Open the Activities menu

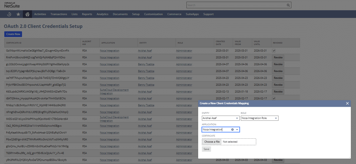40,14
